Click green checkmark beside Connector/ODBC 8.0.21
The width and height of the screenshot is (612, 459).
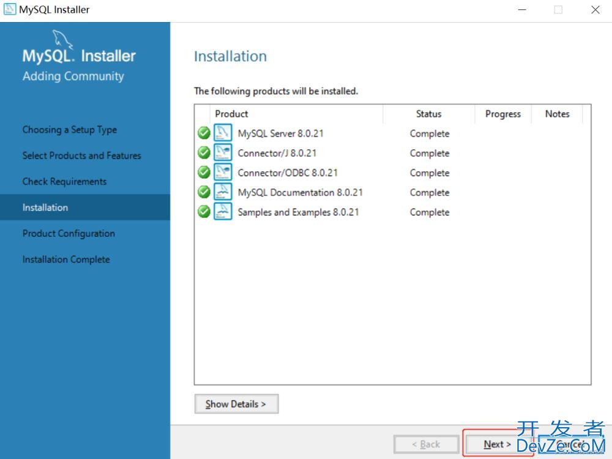pyautogui.click(x=204, y=172)
